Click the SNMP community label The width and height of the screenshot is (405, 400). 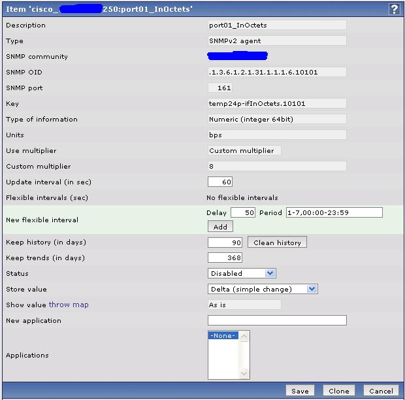[37, 57]
